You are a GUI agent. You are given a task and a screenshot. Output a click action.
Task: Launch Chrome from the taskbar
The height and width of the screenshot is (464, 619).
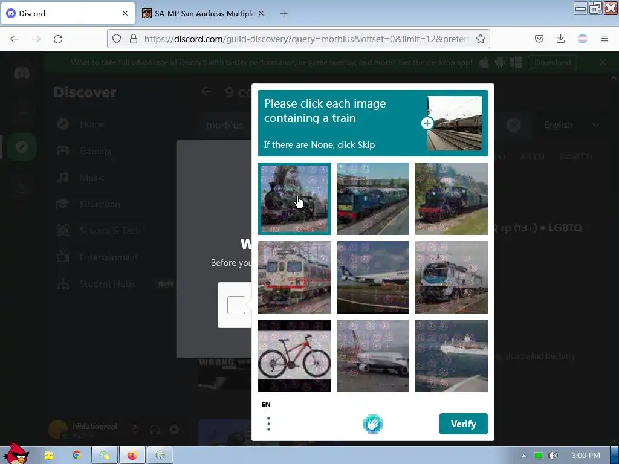click(x=77, y=456)
